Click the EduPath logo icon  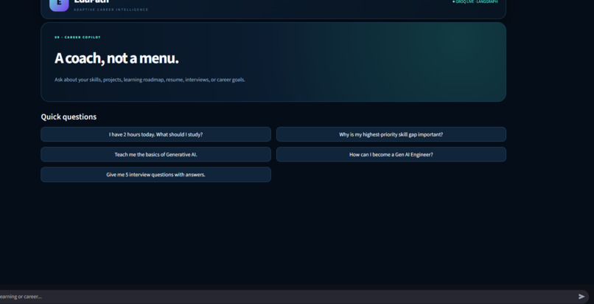tap(59, 5)
